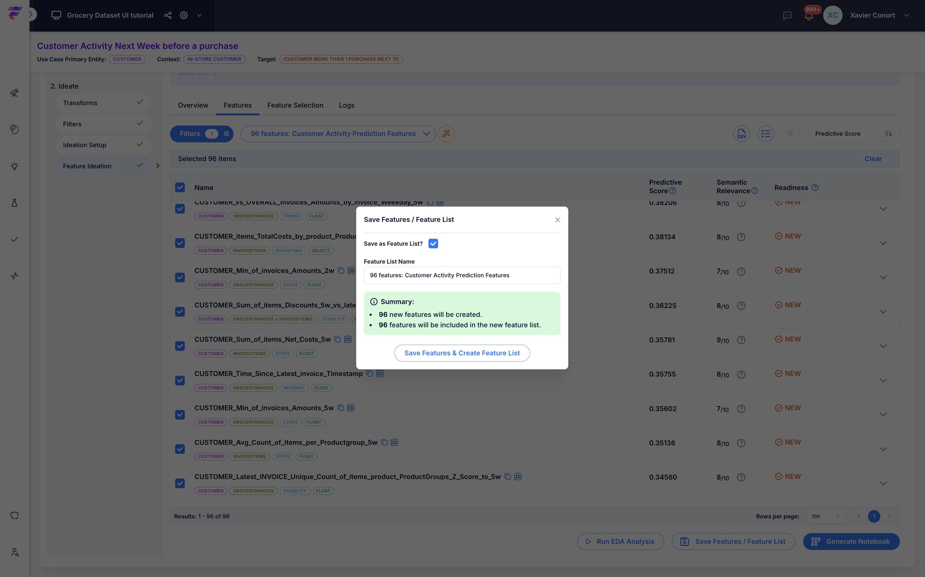
Task: Toggle the select-all checkbox in table header
Action: pos(180,187)
